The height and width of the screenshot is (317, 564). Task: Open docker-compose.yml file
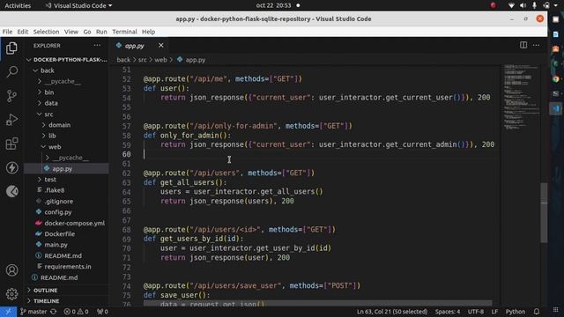67,223
